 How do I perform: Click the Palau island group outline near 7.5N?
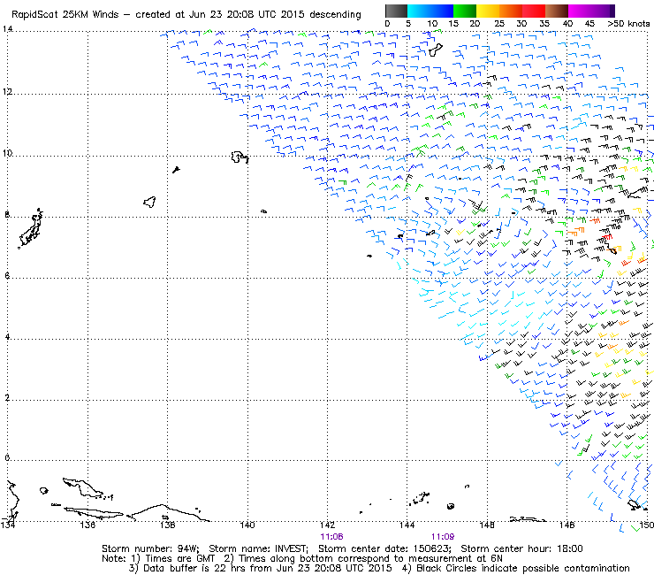tap(30, 228)
